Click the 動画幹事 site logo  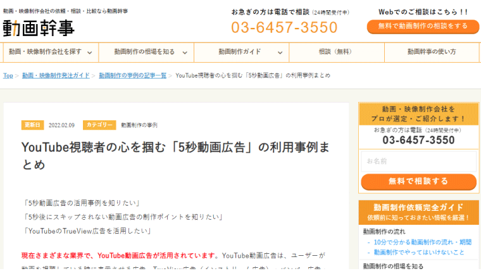pyautogui.click(x=39, y=28)
